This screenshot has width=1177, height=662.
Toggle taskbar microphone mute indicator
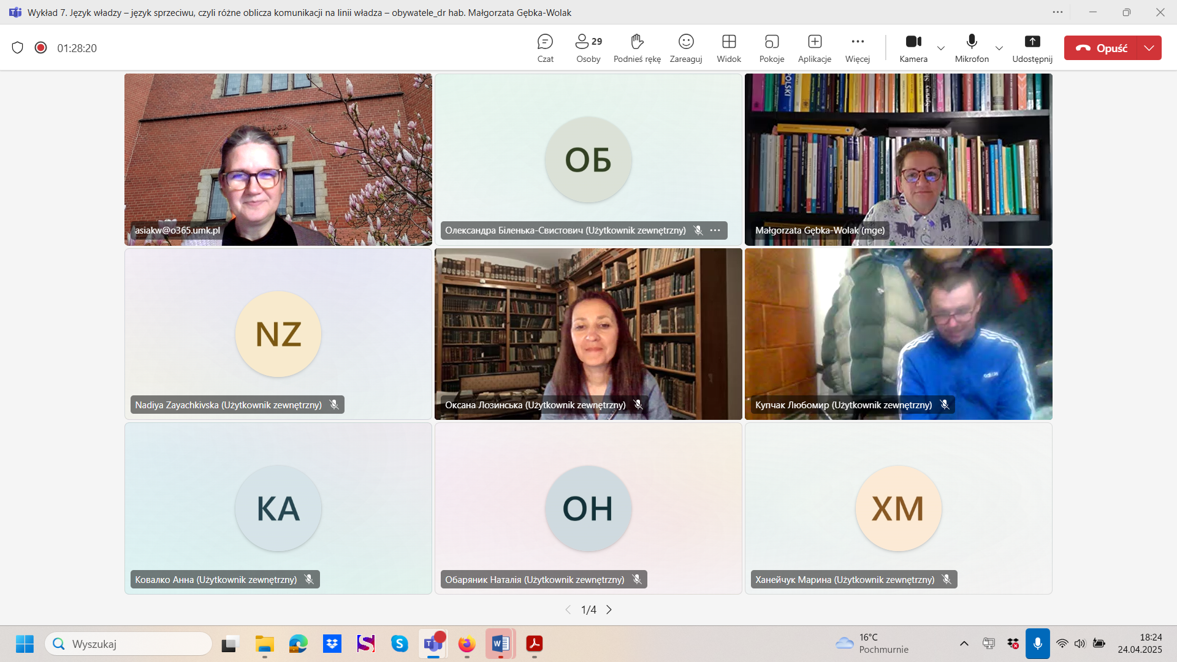click(x=1037, y=644)
